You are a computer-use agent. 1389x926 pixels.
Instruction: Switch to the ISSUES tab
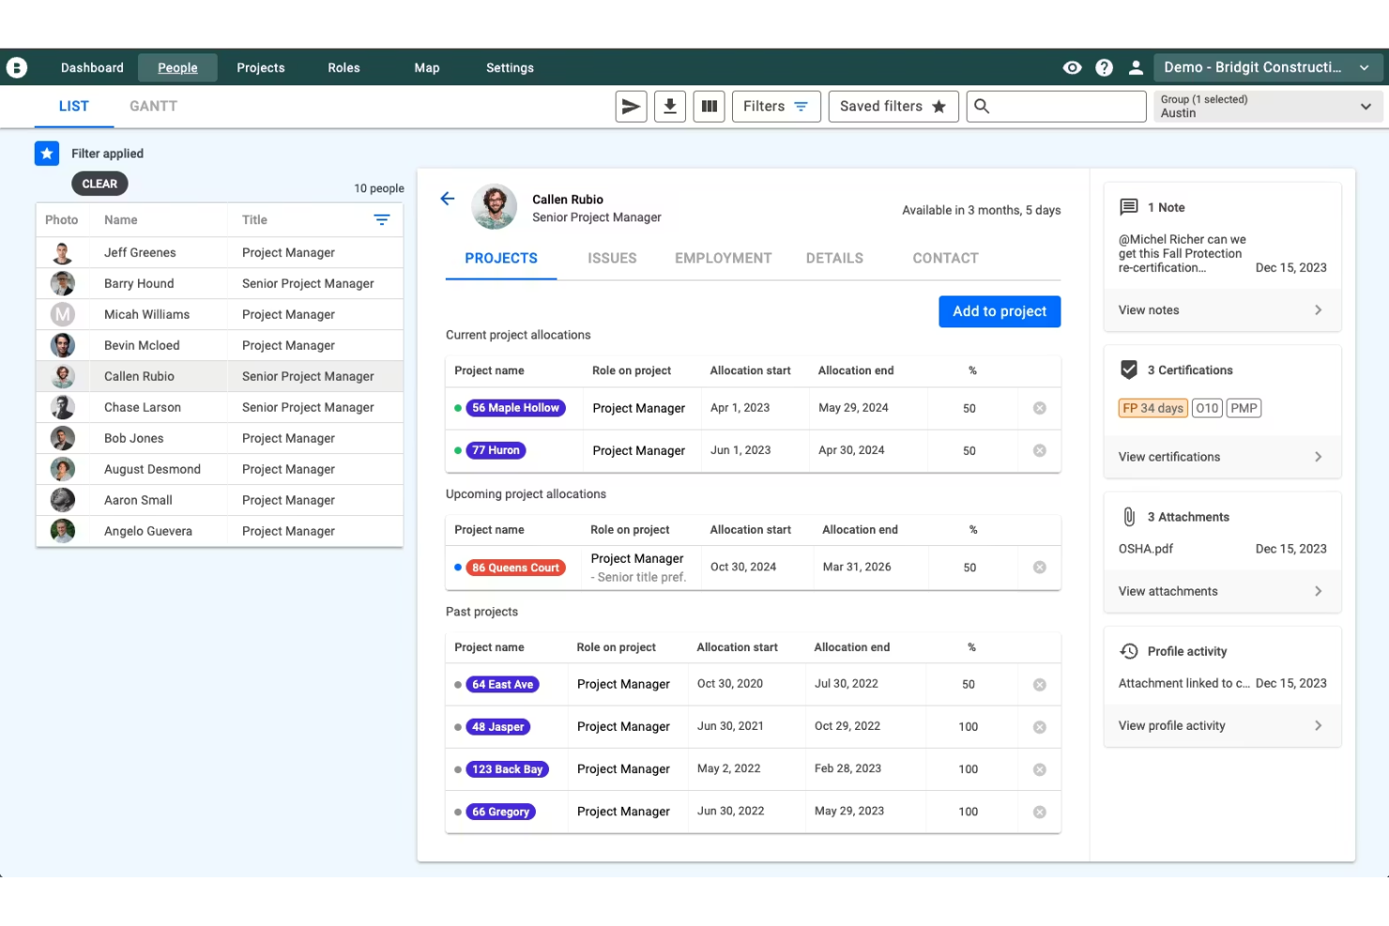[612, 258]
